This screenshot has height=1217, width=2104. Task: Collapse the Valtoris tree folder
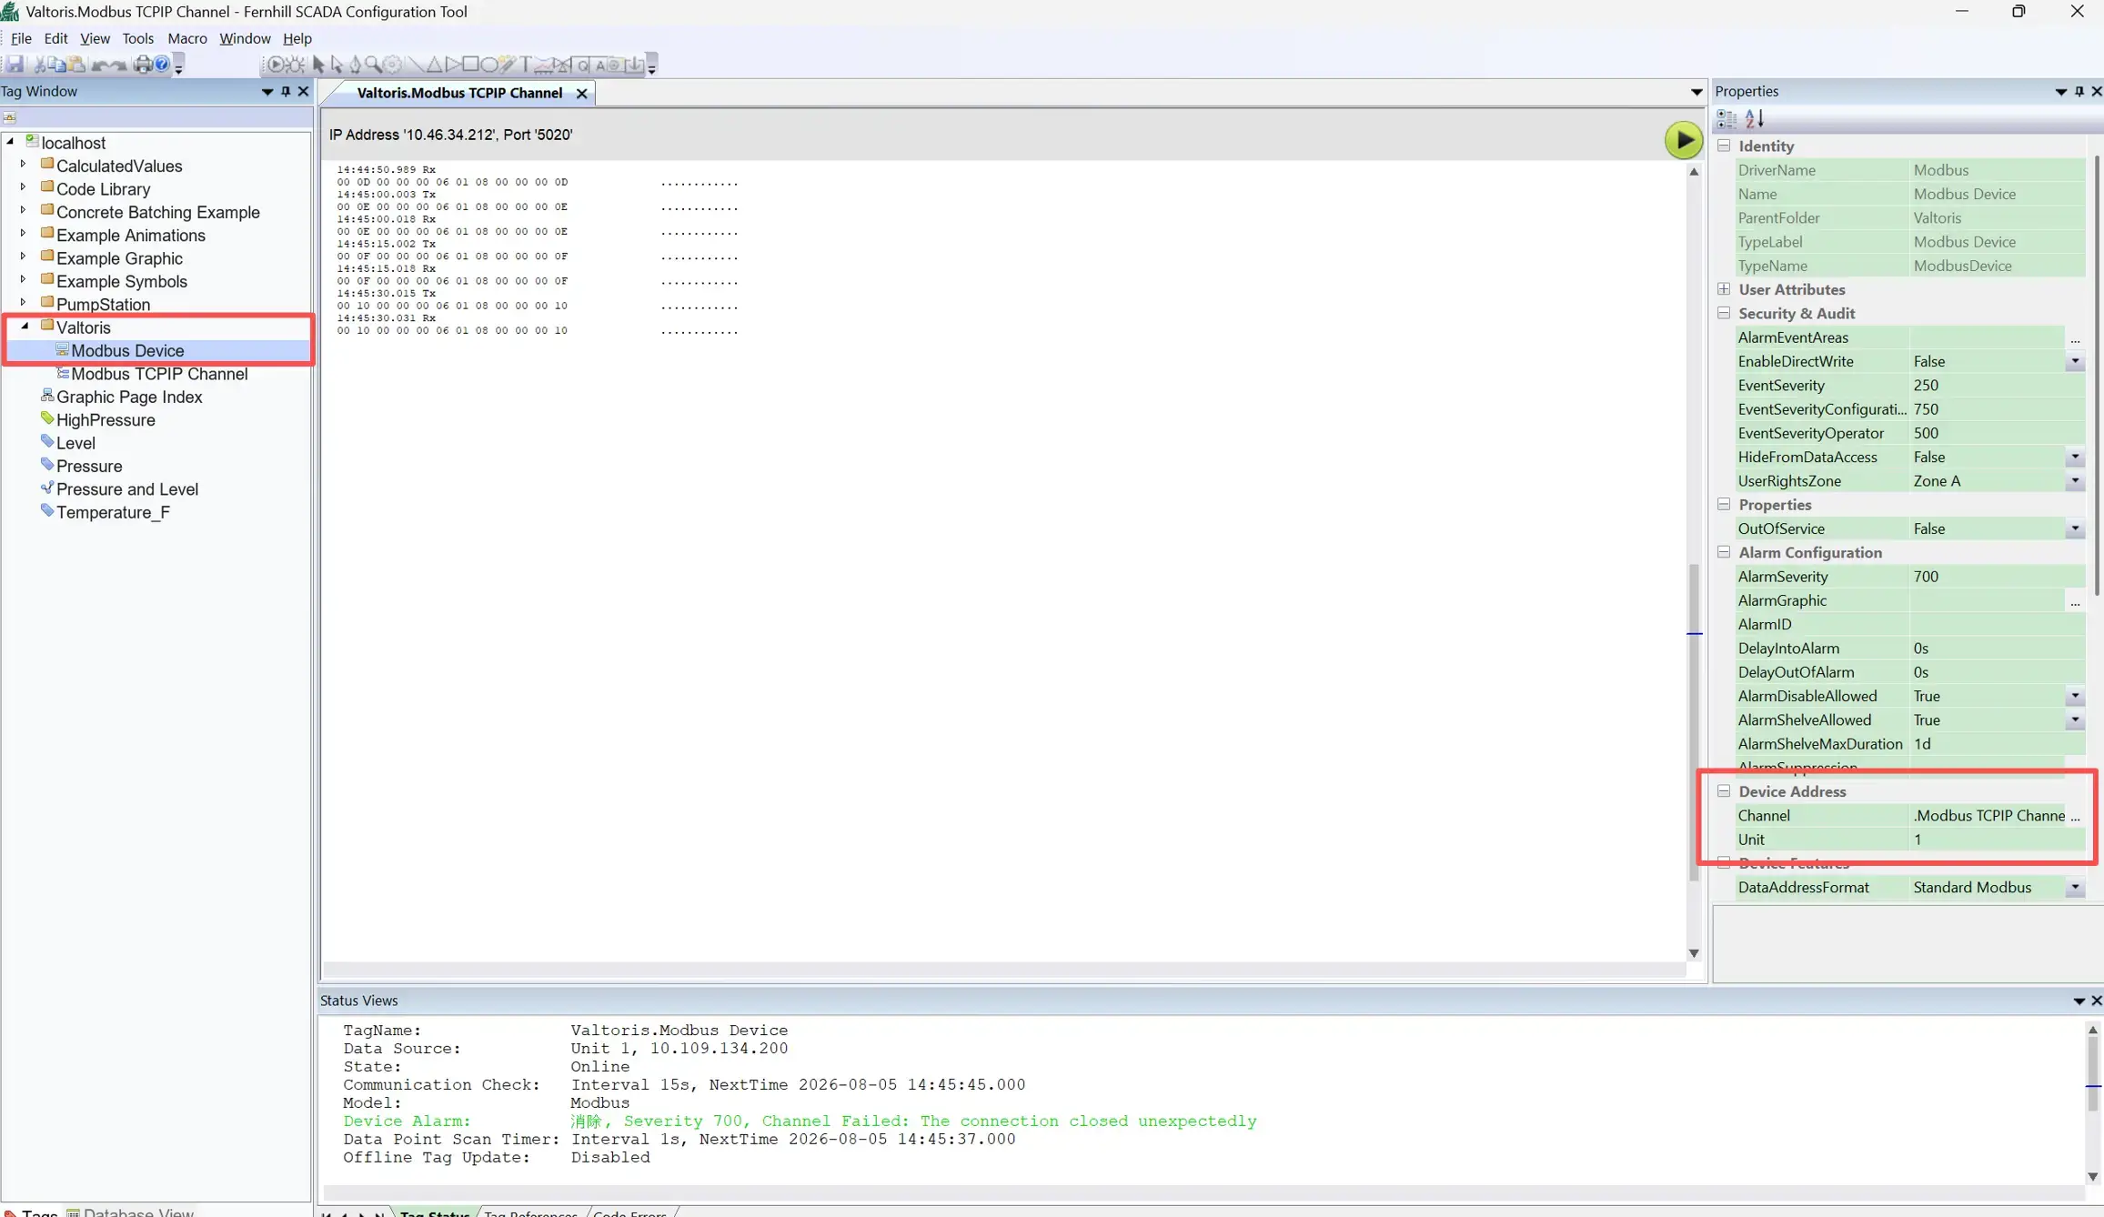(x=25, y=326)
